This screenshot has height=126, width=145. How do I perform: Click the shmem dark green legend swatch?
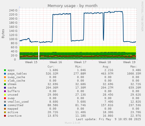click(5, 84)
